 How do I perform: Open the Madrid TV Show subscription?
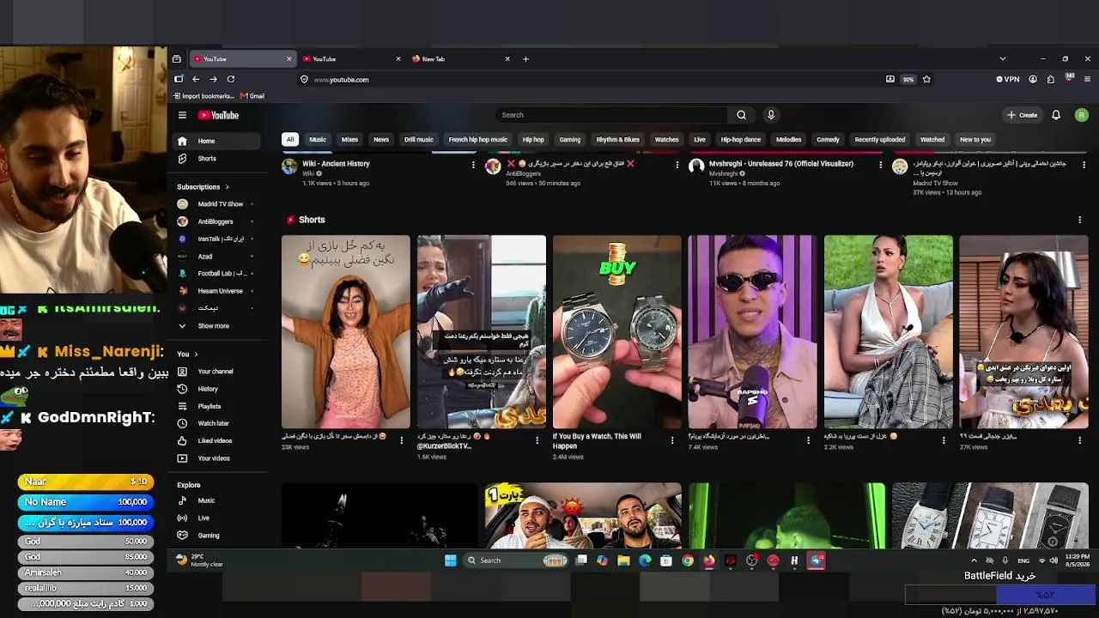[x=217, y=204]
